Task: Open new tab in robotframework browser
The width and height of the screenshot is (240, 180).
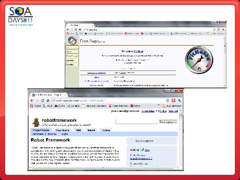Action: (x=70, y=95)
